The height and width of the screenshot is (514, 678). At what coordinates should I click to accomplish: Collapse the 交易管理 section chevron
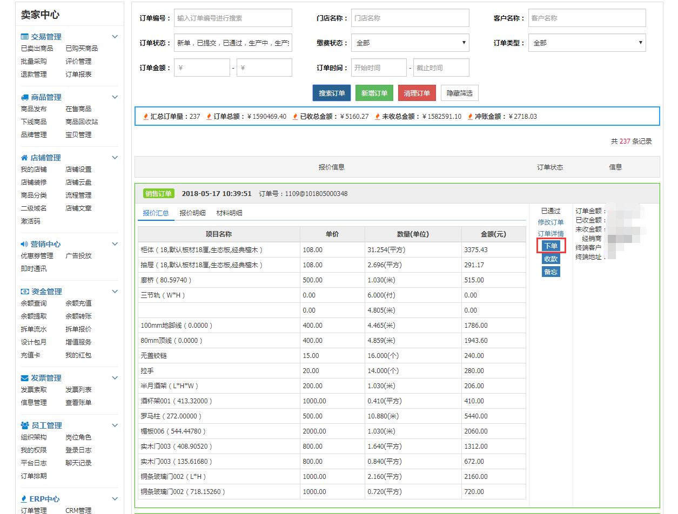point(115,37)
